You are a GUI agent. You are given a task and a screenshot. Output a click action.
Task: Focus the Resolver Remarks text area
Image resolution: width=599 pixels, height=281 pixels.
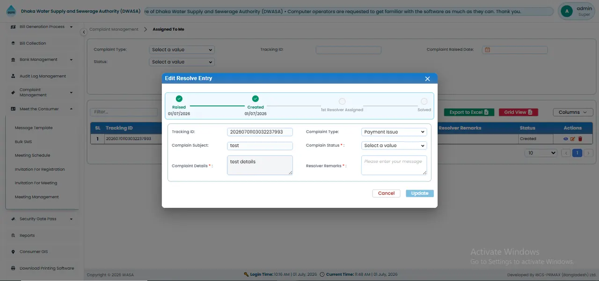point(394,165)
